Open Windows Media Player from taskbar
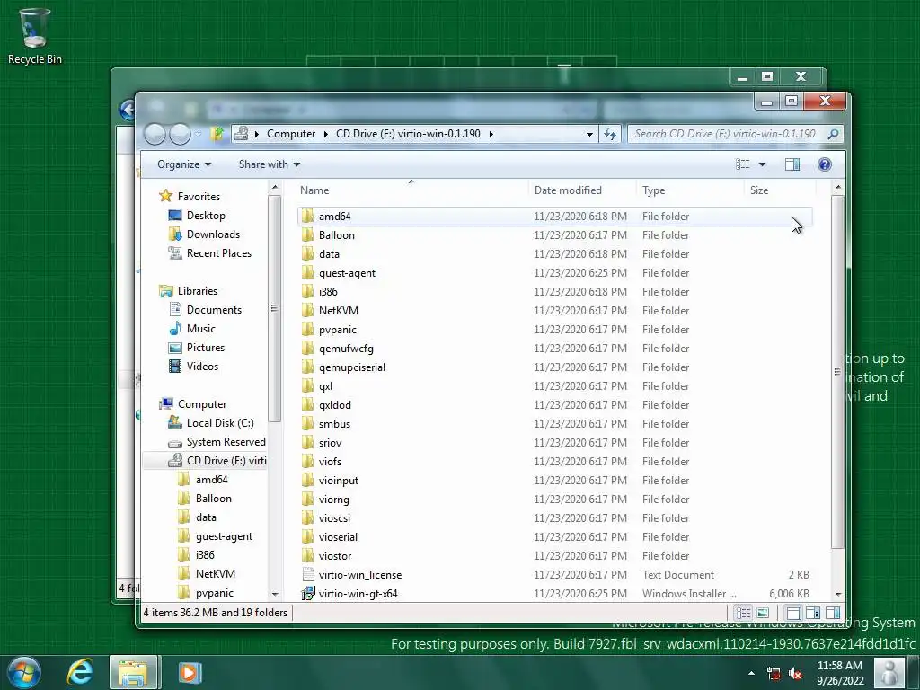Screen dimensions: 920x690 (x=190, y=672)
